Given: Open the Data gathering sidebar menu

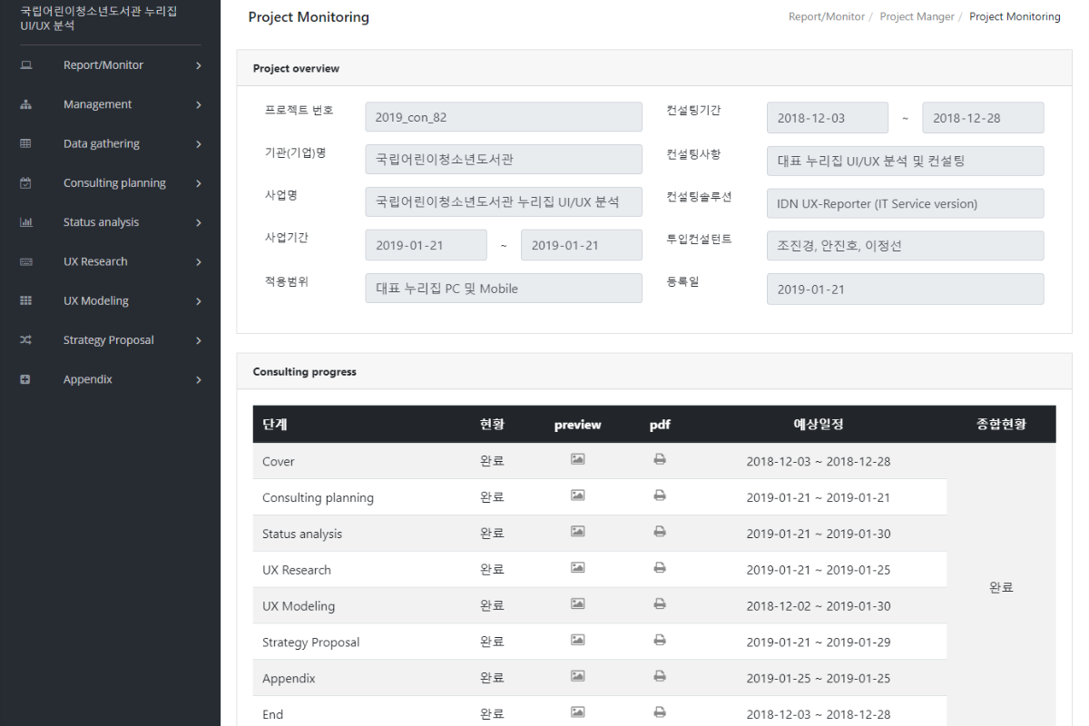Looking at the screenshot, I should 102,143.
